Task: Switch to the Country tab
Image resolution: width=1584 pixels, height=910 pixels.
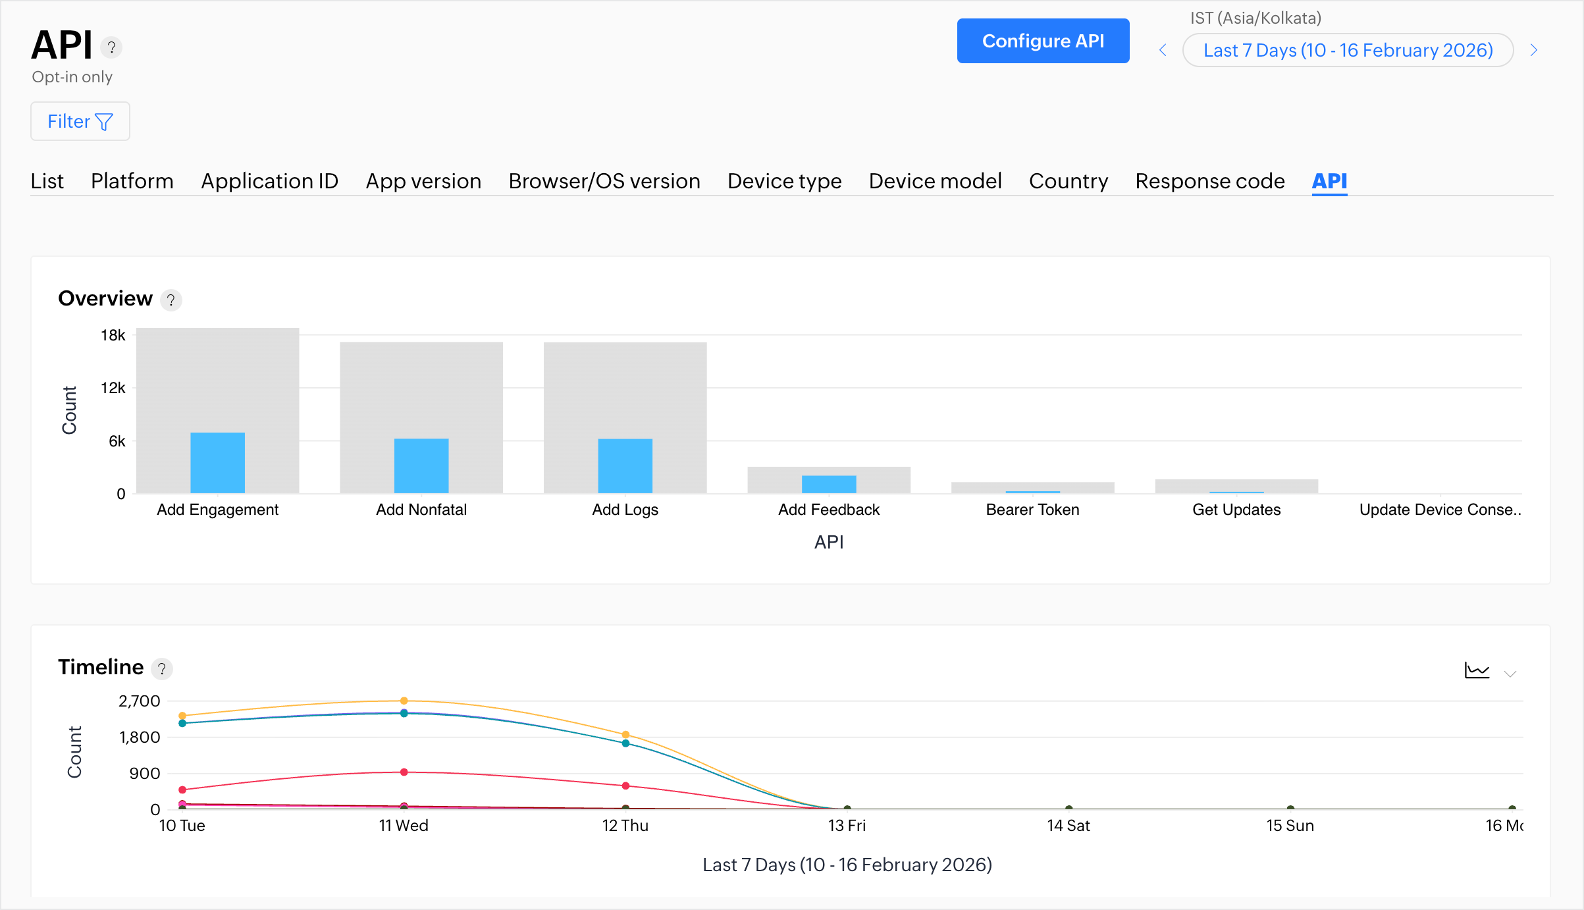Action: click(1069, 181)
